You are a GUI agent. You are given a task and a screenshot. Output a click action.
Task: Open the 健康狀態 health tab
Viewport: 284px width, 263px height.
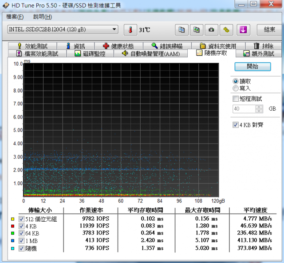pos(118,46)
